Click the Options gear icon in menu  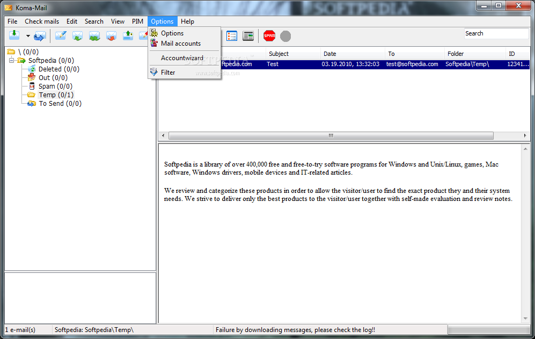154,33
